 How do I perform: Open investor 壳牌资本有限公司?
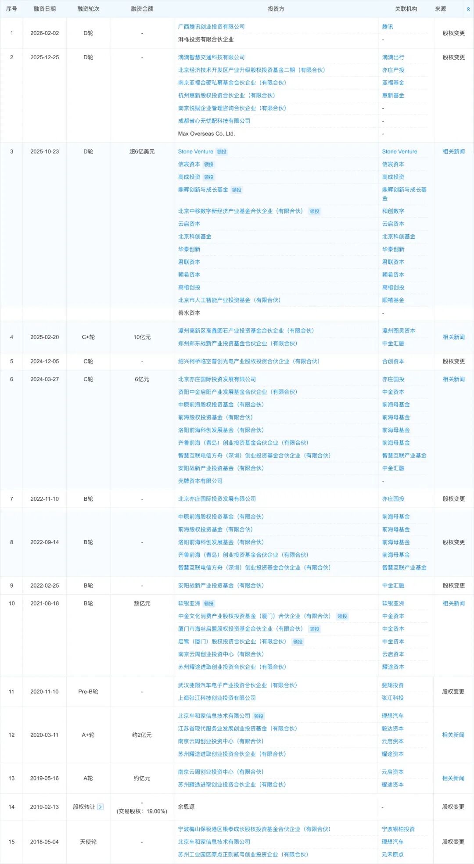point(200,481)
